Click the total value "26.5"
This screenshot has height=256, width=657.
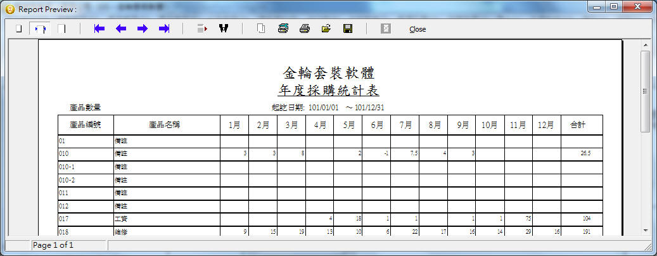click(x=586, y=153)
